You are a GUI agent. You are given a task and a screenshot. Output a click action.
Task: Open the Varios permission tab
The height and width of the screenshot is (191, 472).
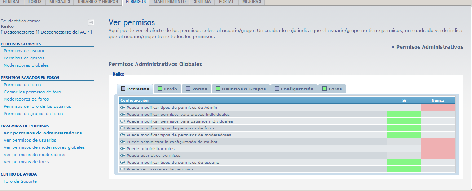tap(197, 89)
